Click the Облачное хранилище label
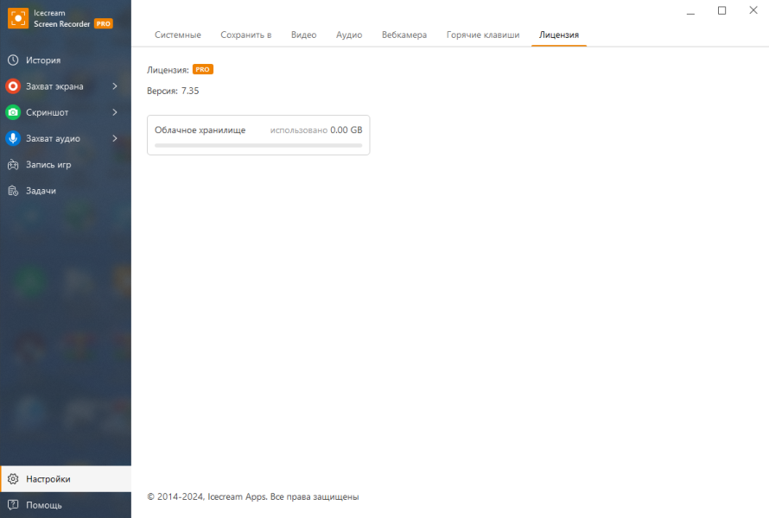The image size is (769, 518). pyautogui.click(x=200, y=129)
